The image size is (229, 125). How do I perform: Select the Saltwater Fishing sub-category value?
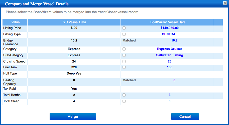(x=170, y=55)
